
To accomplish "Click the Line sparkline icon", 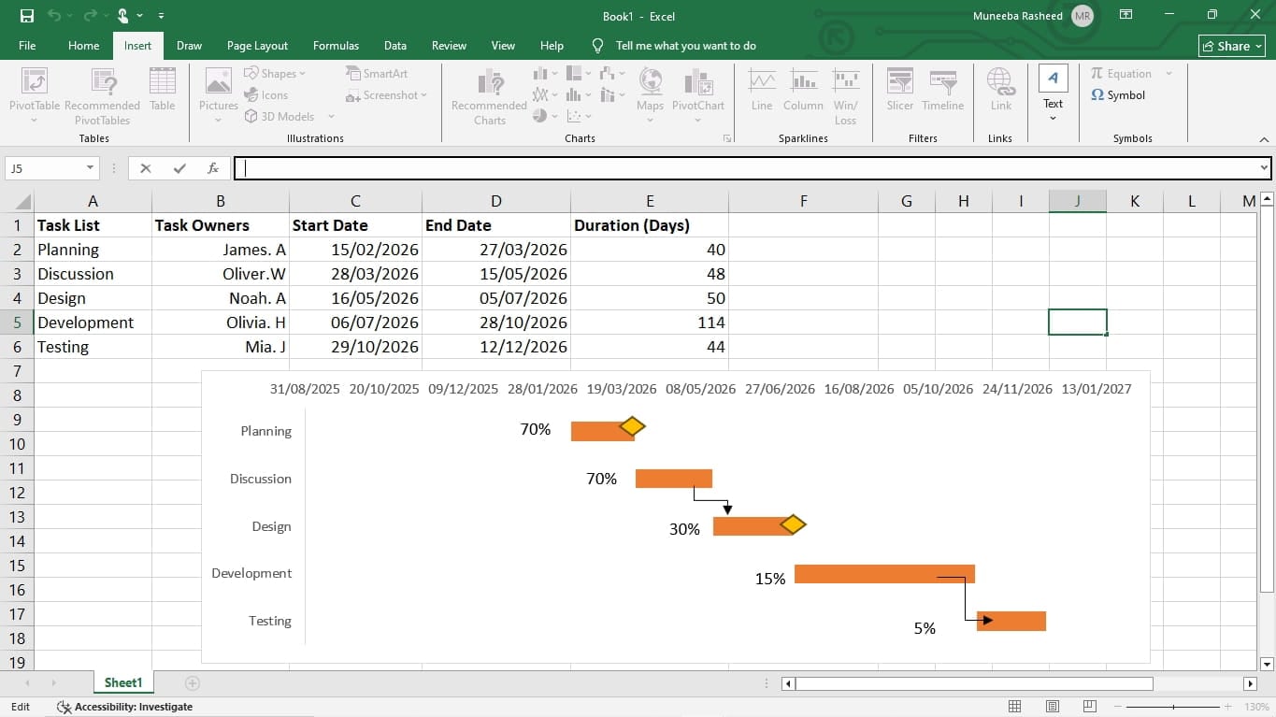I will (762, 80).
